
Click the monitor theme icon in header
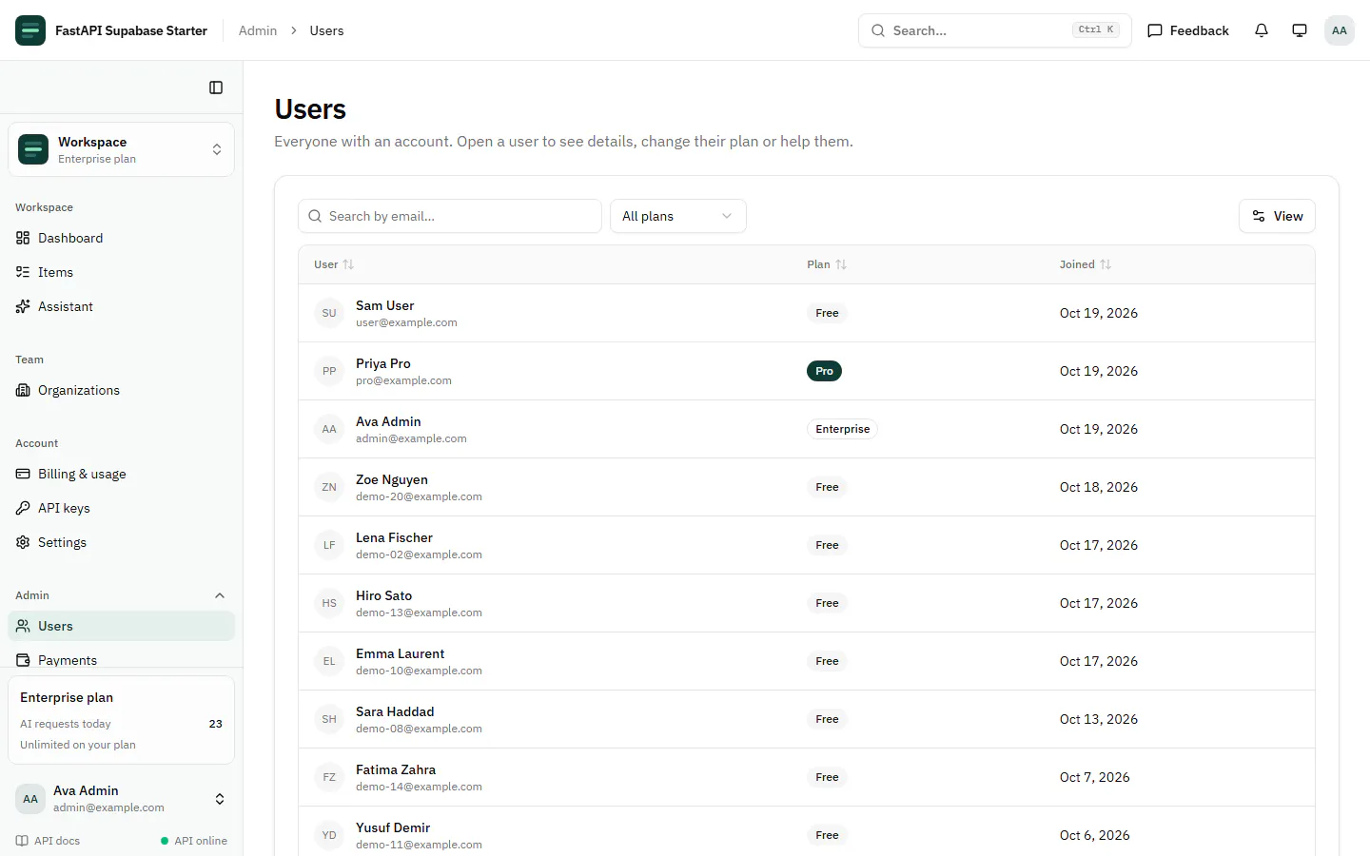pyautogui.click(x=1300, y=30)
